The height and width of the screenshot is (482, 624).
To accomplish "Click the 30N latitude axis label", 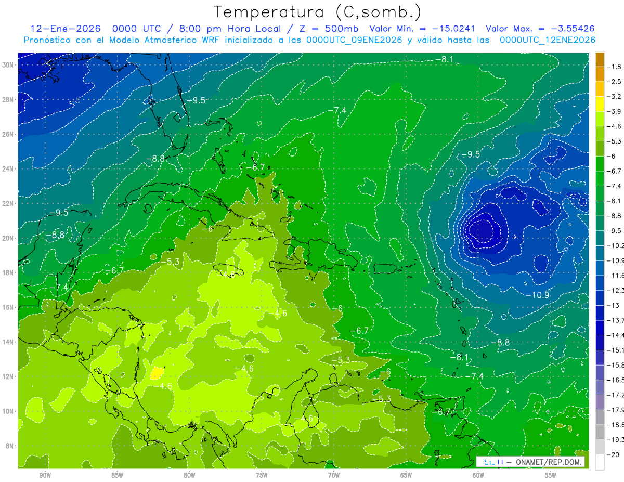I will click(8, 65).
